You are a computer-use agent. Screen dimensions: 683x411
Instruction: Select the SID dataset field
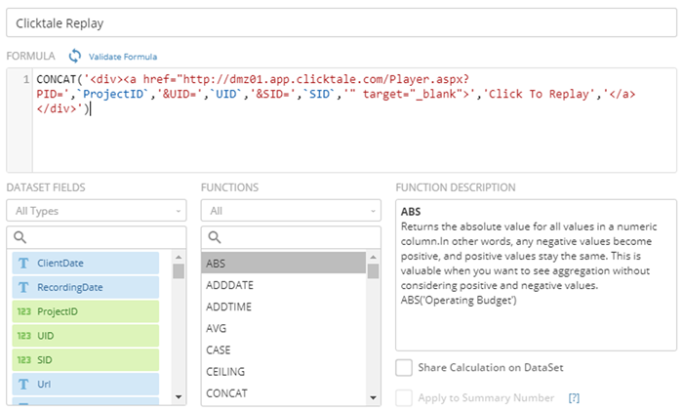[46, 359]
